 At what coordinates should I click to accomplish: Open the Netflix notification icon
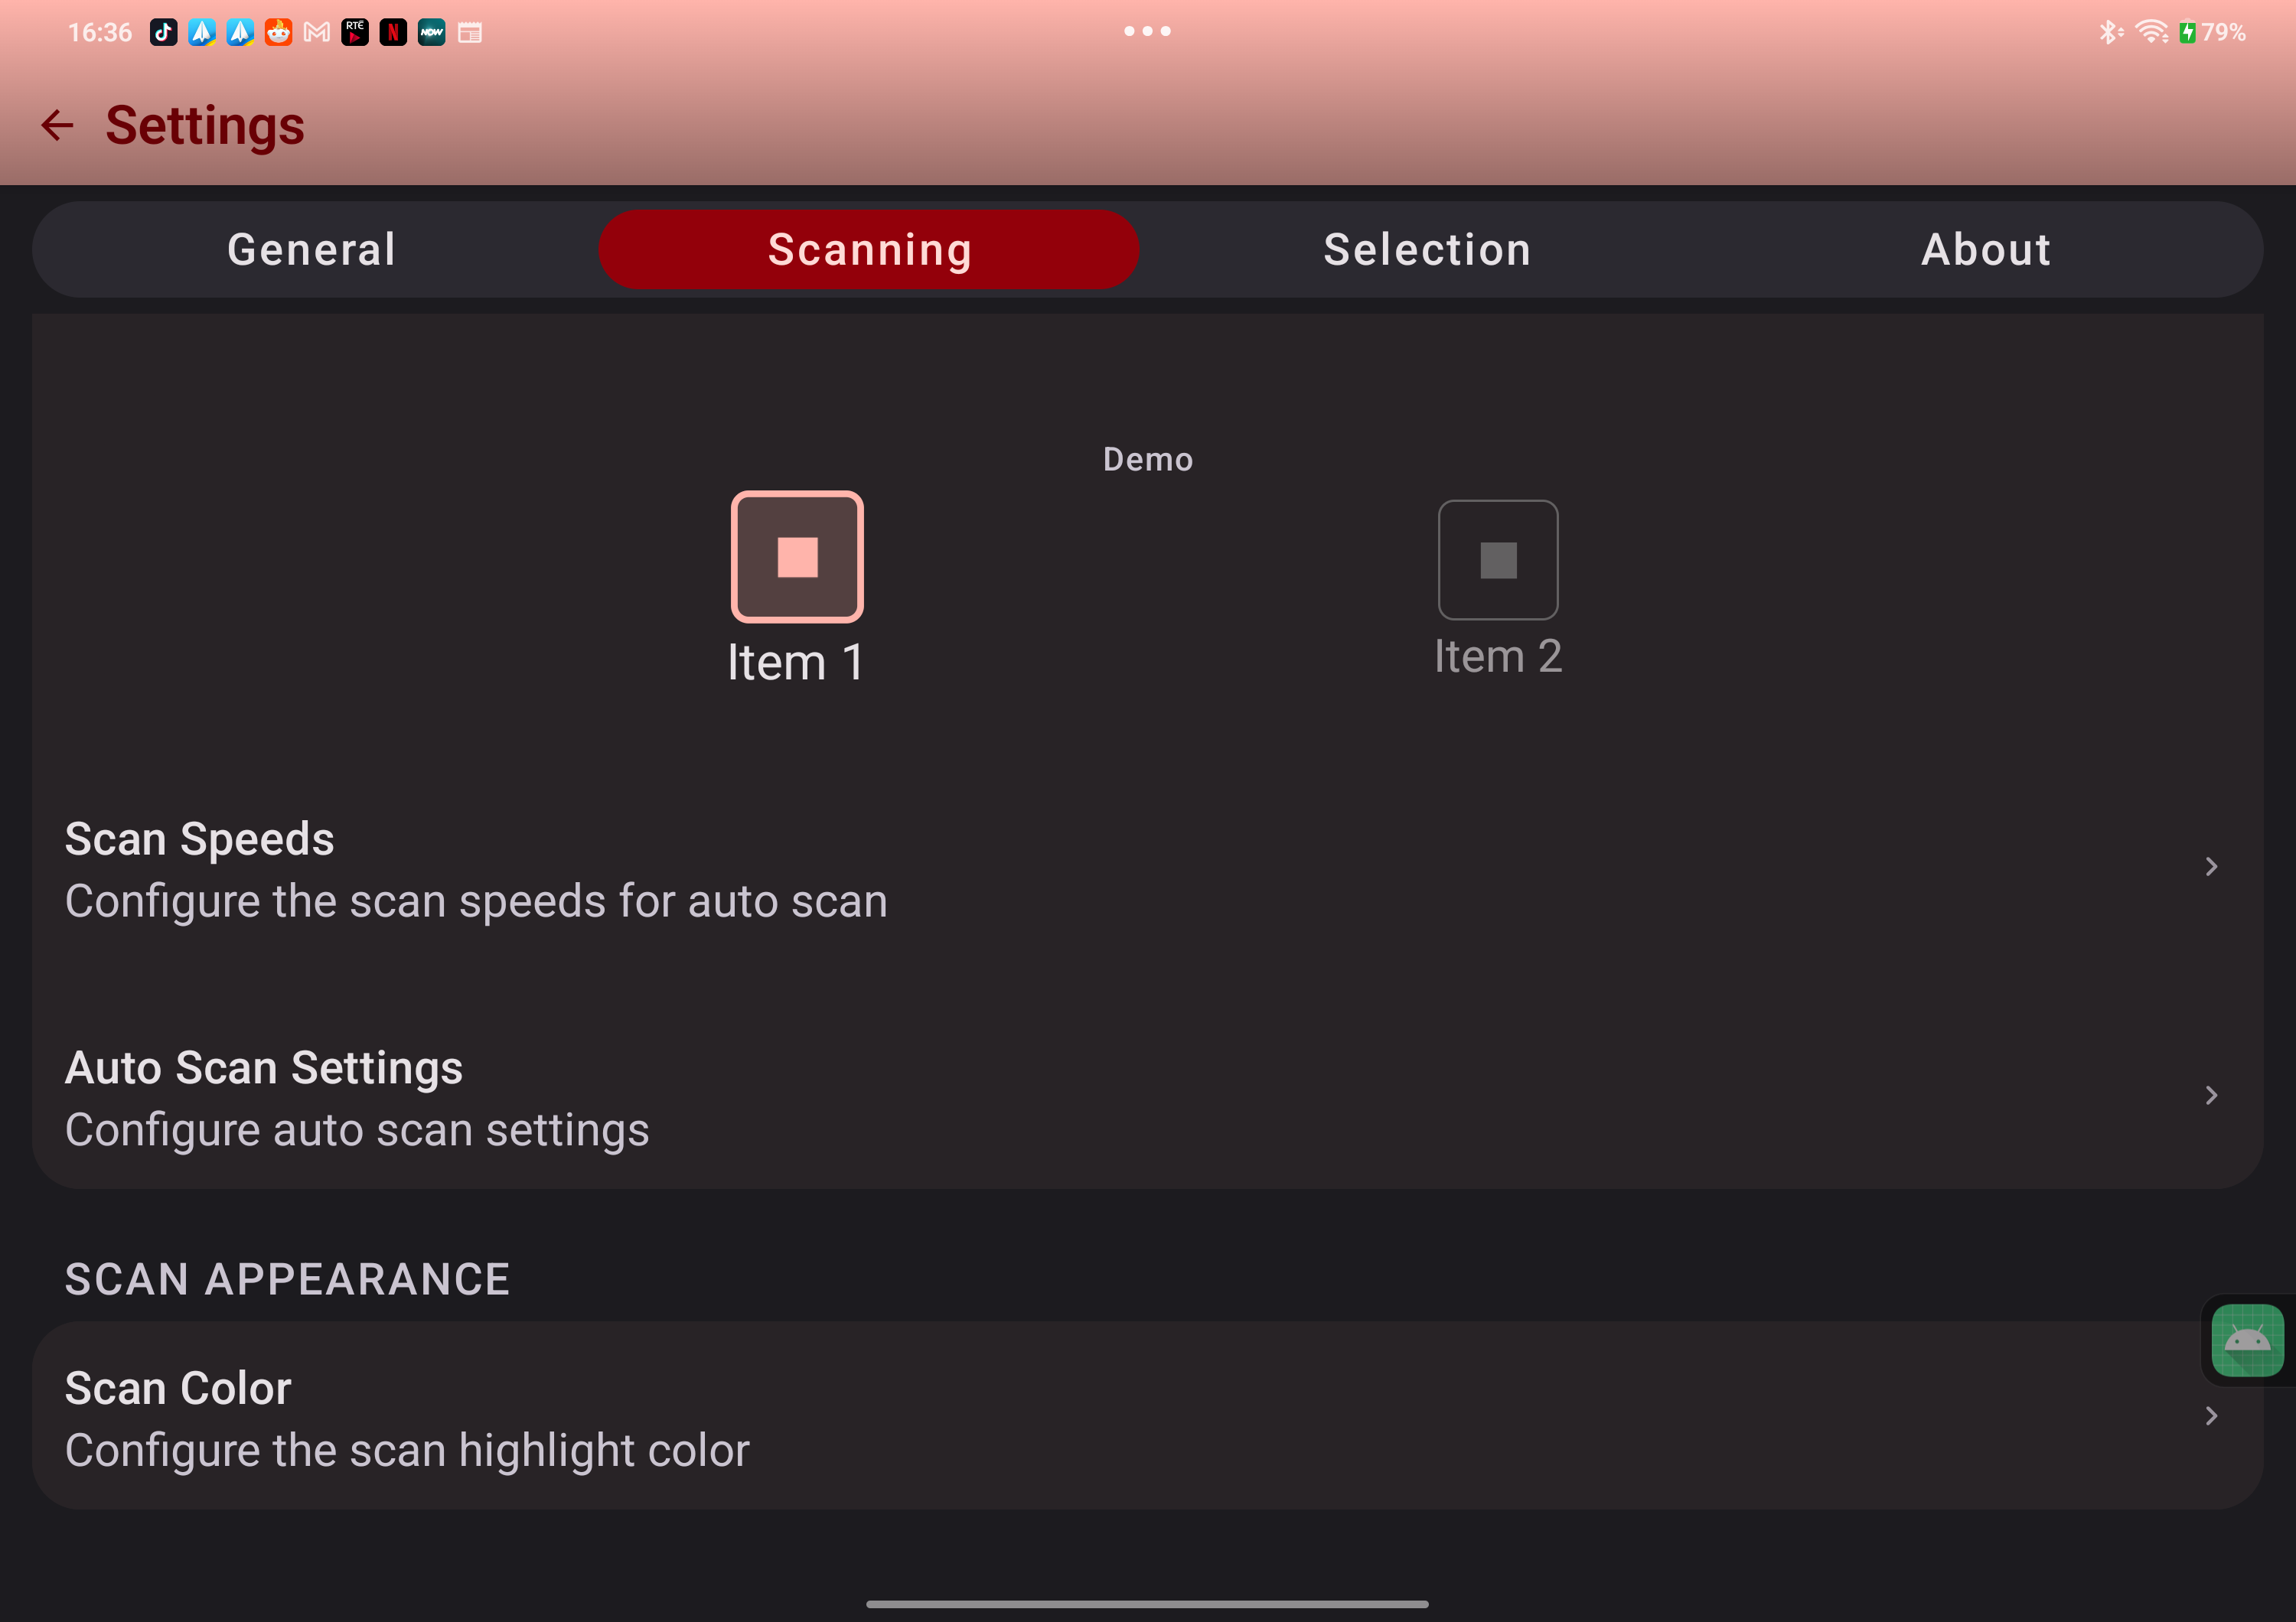pos(393,32)
